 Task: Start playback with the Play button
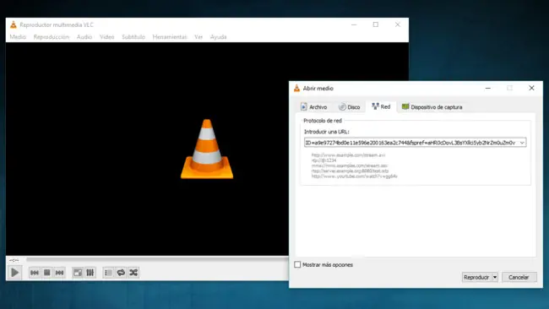click(x=14, y=272)
